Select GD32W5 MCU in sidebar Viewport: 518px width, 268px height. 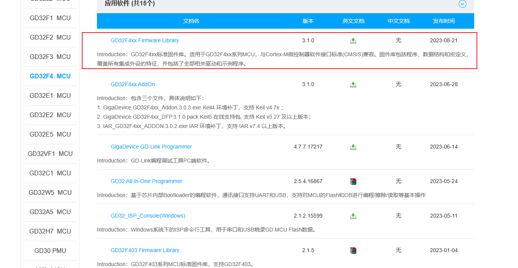point(50,192)
